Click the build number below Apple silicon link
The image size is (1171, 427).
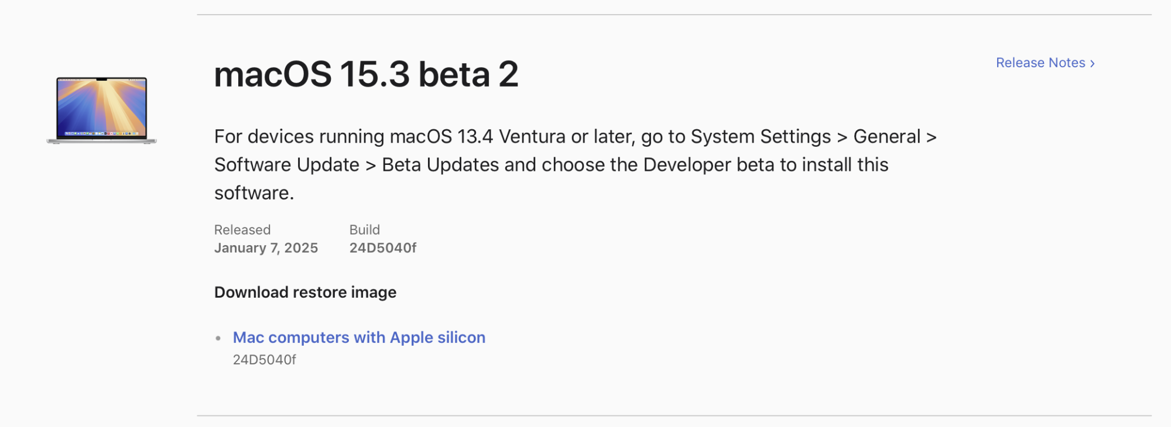click(264, 360)
